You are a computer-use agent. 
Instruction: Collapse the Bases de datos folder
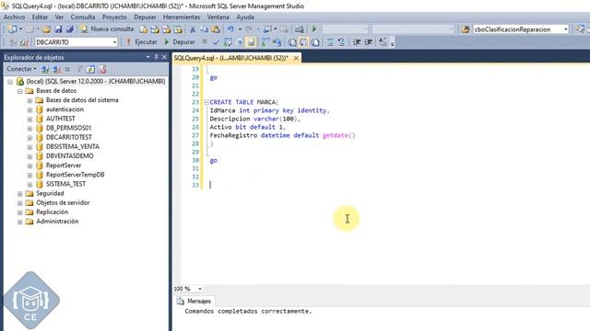pyautogui.click(x=20, y=91)
